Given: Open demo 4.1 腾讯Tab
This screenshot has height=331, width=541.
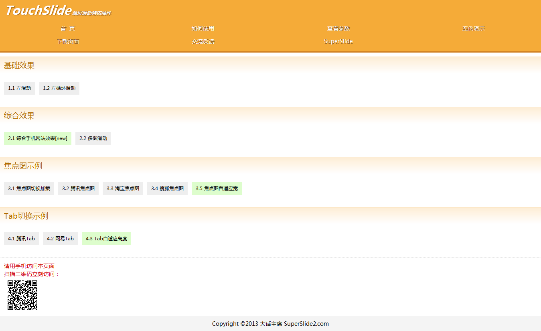Looking at the screenshot, I should (21, 239).
